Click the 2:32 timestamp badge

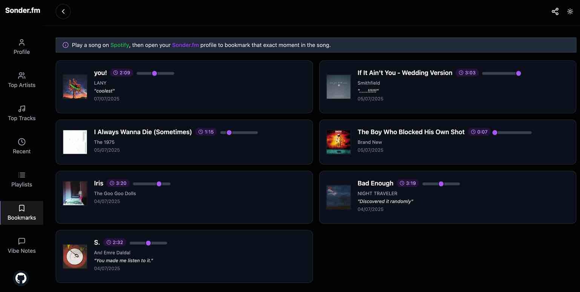(115, 242)
